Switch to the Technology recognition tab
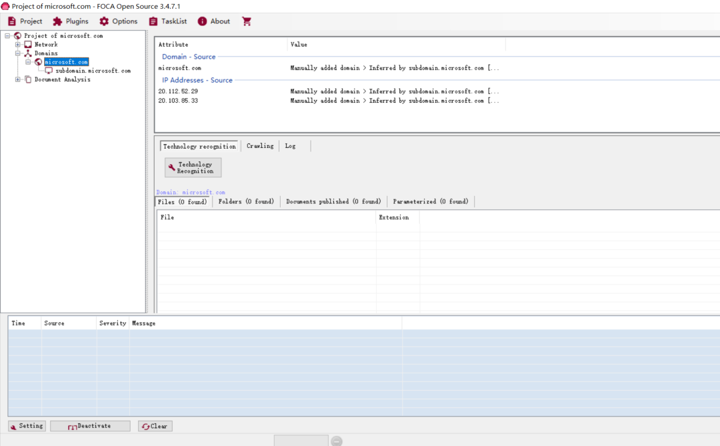Viewport: 720px width, 446px height. click(199, 146)
